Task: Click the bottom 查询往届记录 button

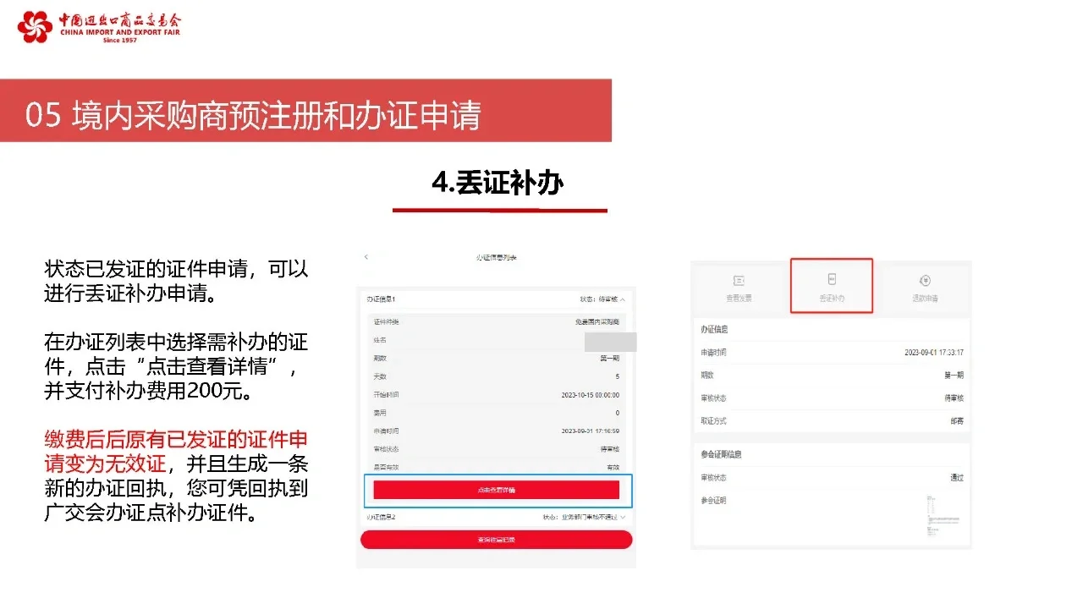Action: (x=495, y=539)
